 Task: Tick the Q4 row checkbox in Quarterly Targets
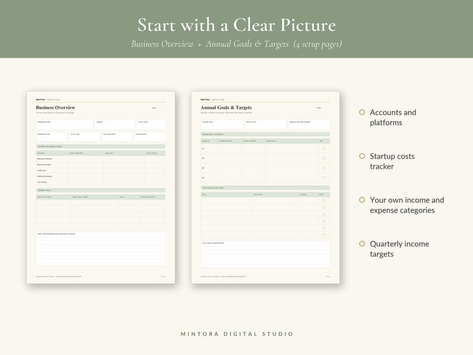tap(324, 177)
